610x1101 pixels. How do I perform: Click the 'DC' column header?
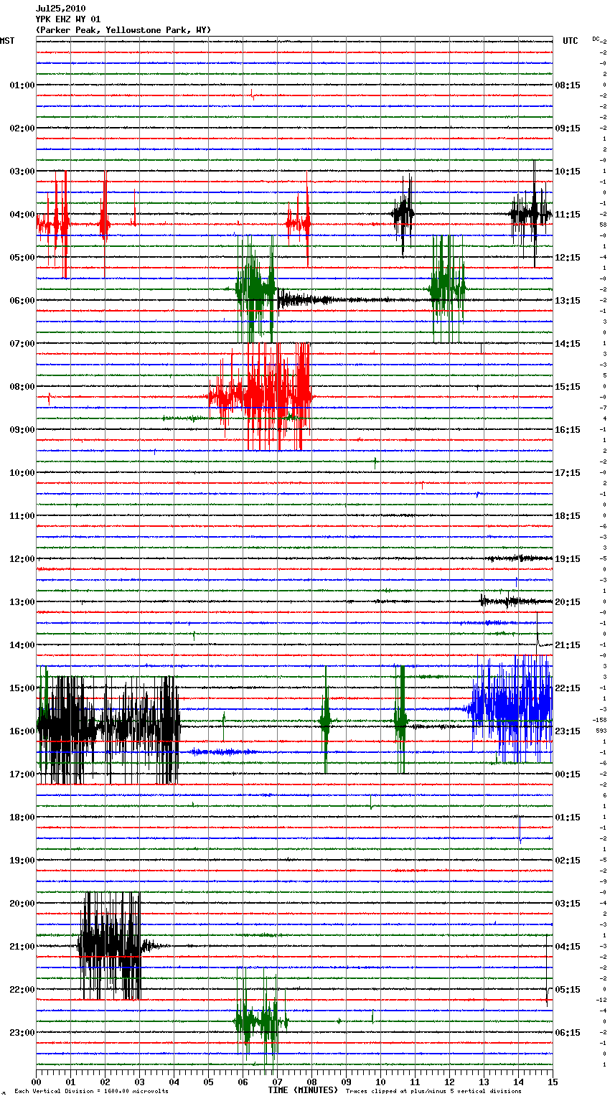[596, 39]
